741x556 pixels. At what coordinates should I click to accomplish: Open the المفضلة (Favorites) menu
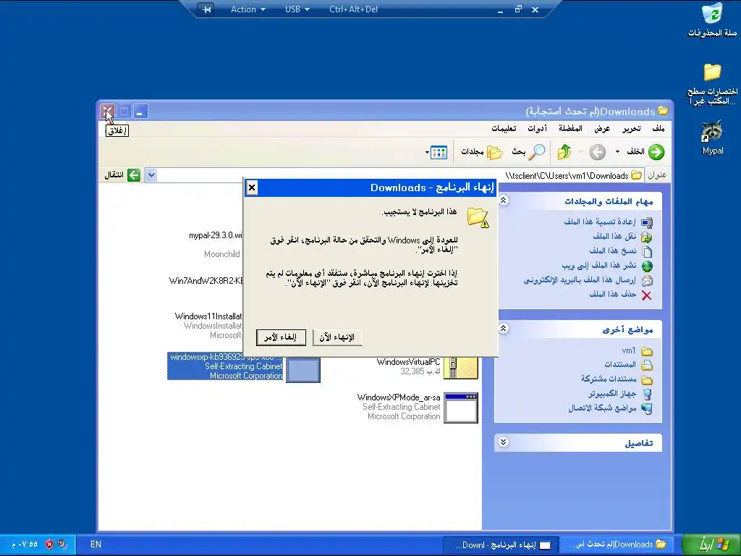[570, 129]
